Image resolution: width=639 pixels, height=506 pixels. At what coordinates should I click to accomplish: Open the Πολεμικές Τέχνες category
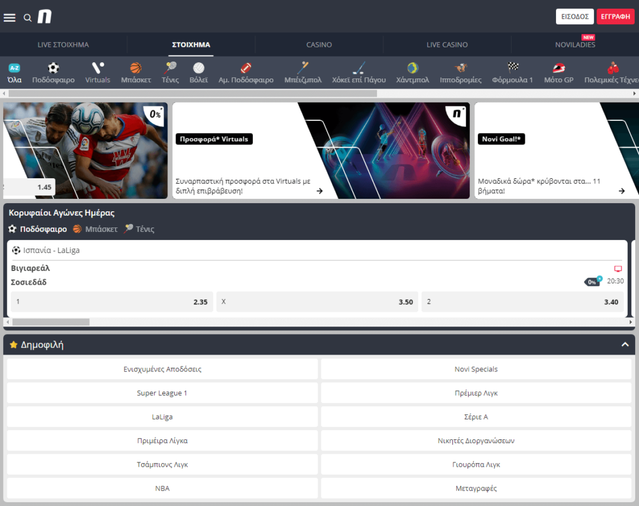point(612,73)
